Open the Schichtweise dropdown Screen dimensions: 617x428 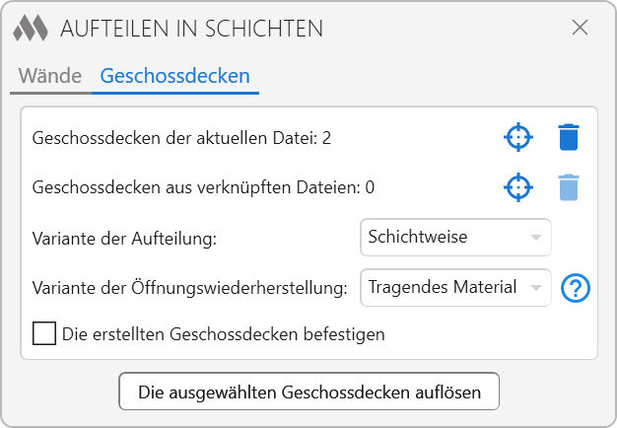(x=454, y=237)
